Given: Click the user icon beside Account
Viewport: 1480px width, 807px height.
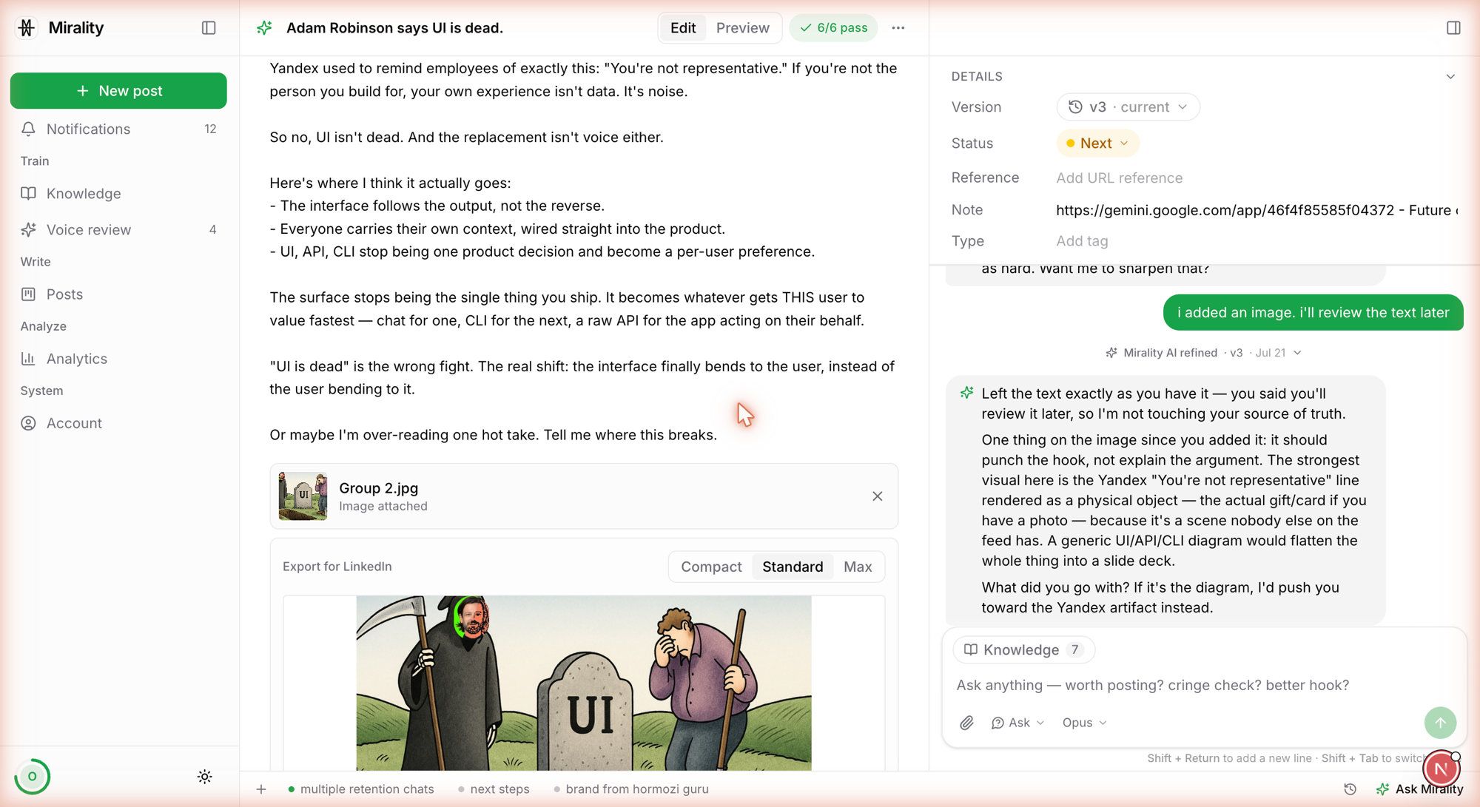Looking at the screenshot, I should pos(28,423).
